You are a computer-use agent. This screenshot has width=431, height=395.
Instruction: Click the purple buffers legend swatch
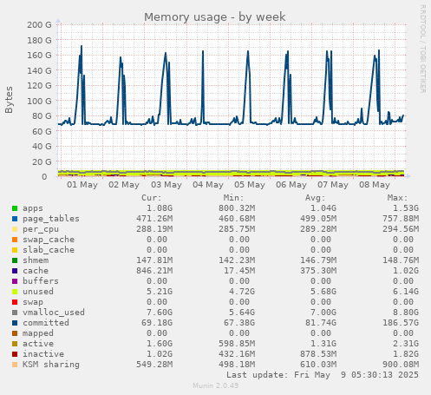(x=15, y=281)
